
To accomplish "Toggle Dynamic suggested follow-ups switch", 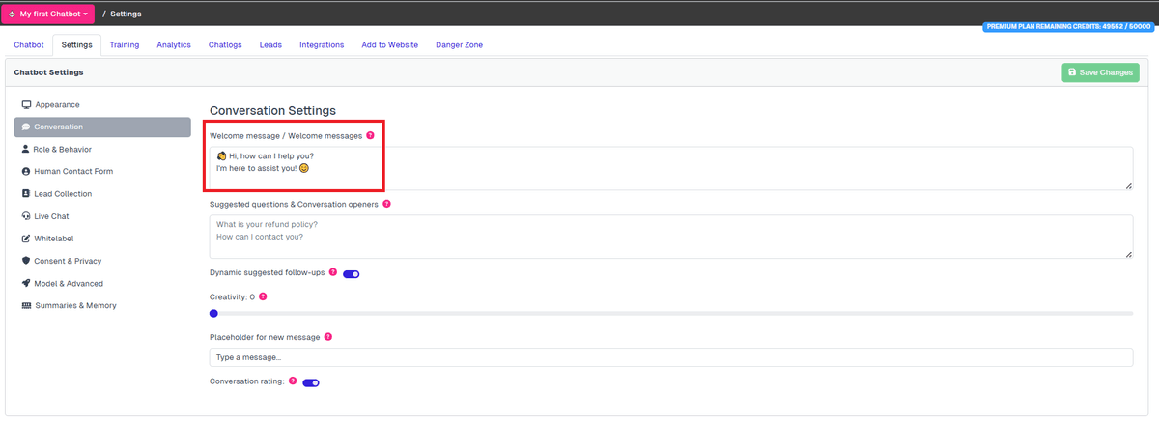I will [352, 274].
